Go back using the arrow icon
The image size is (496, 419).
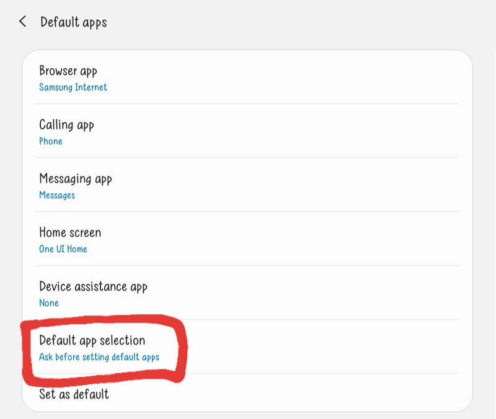pos(23,22)
